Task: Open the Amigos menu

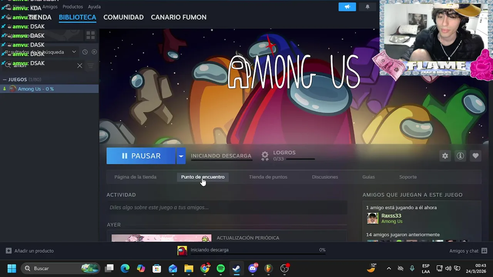Action: point(50,7)
